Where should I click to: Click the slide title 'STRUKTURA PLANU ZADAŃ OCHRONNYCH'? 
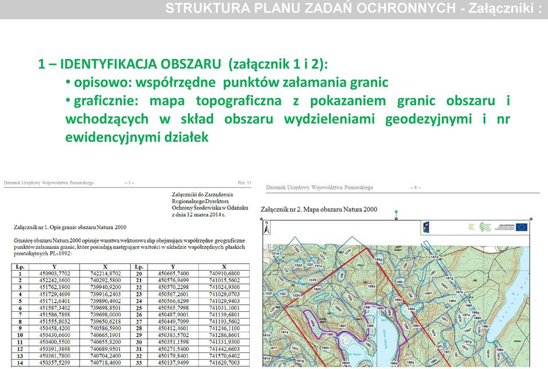tap(310, 7)
